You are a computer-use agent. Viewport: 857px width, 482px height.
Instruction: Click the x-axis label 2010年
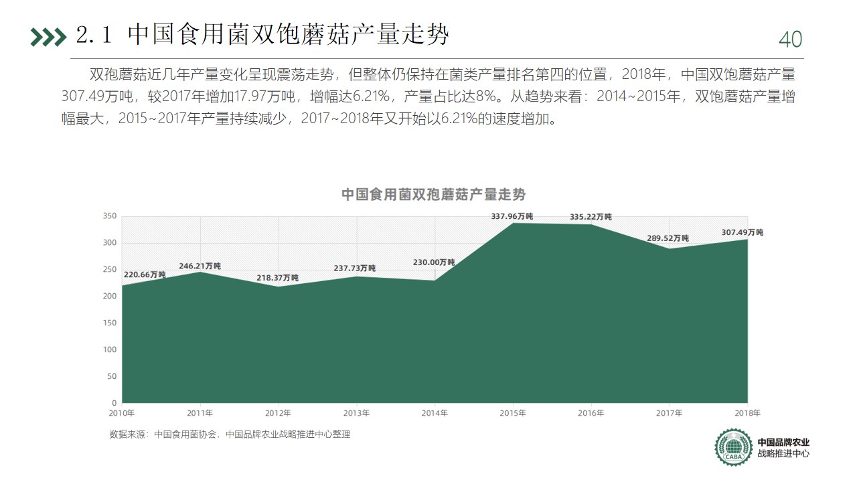point(122,413)
